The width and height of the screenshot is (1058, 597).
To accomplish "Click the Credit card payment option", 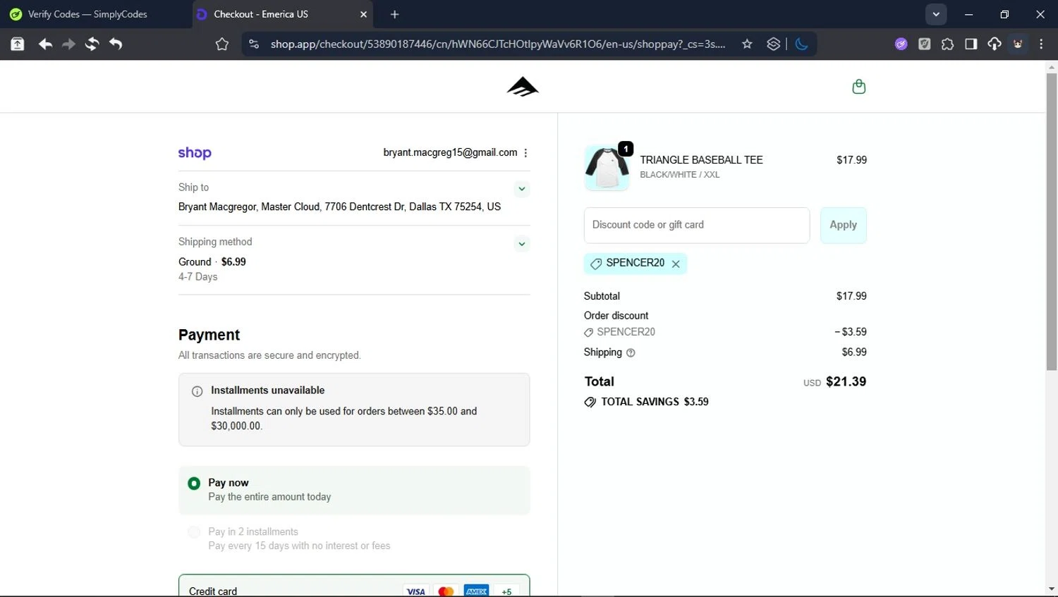I will pos(354,586).
